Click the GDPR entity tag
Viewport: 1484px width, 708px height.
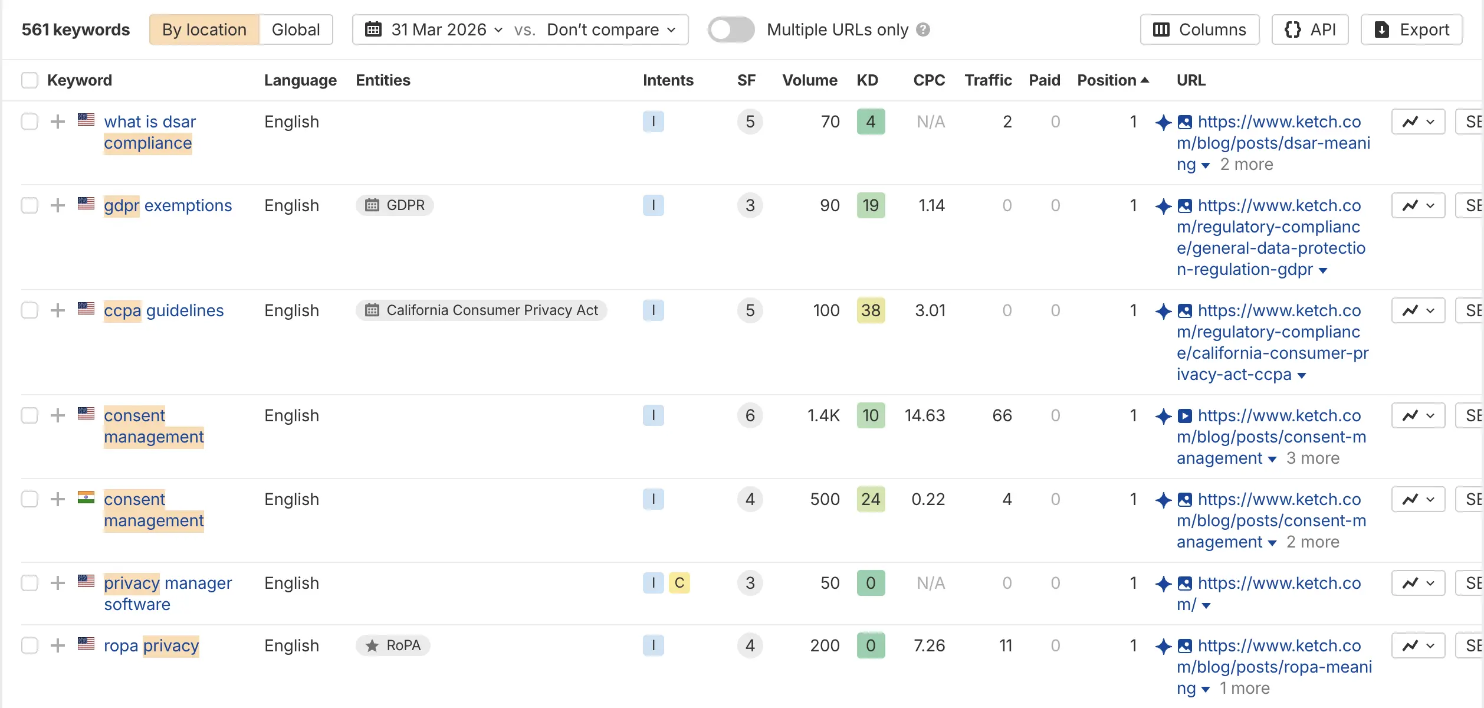(395, 205)
